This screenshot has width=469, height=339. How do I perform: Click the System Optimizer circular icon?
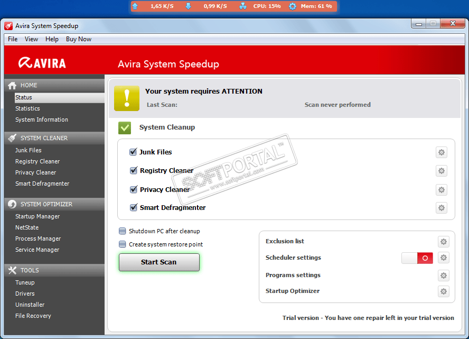point(12,204)
